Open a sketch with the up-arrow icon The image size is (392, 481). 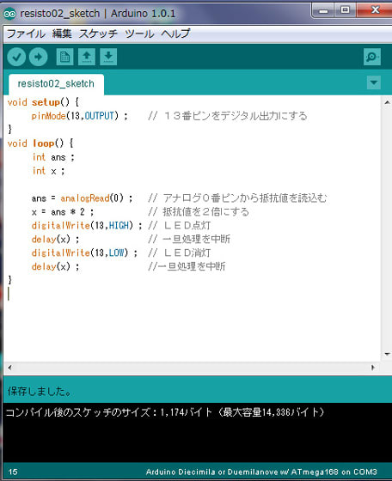coord(87,57)
